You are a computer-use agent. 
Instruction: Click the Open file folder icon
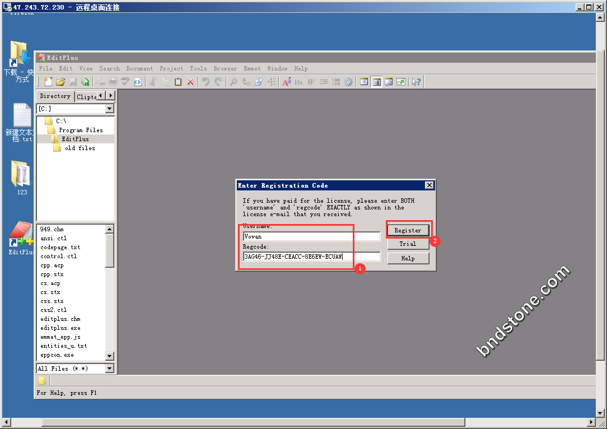pos(61,82)
